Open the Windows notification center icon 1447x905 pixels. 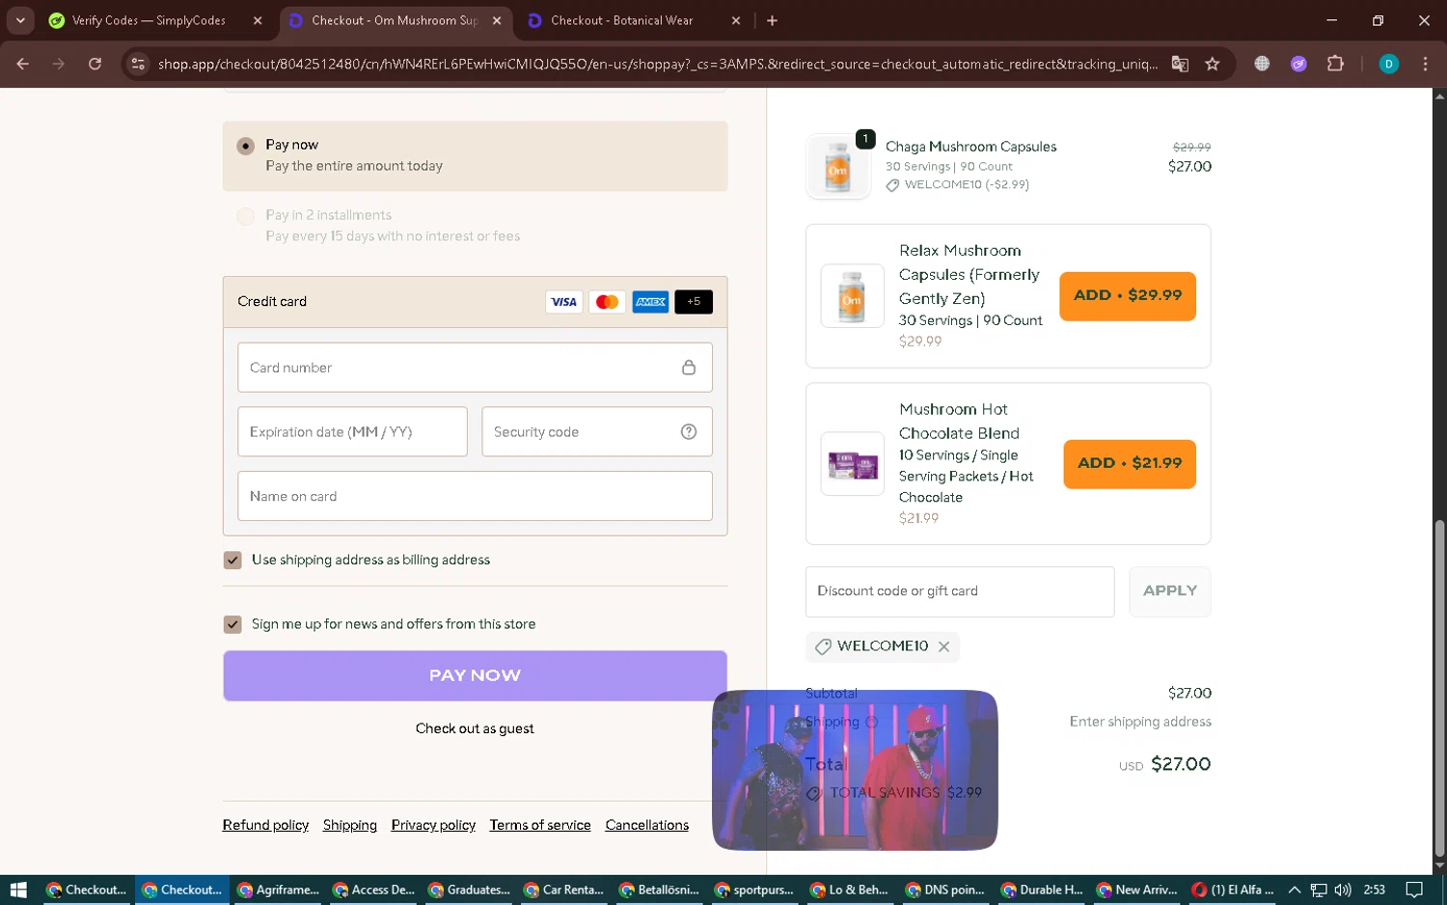(1414, 890)
